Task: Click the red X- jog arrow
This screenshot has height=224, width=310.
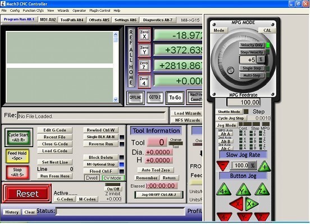Action: coord(237,203)
